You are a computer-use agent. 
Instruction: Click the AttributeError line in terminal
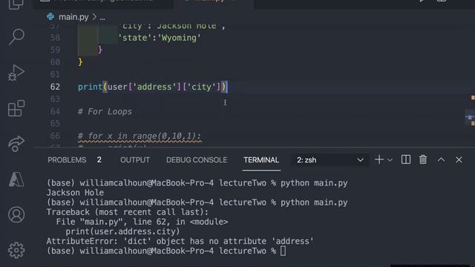(x=180, y=241)
